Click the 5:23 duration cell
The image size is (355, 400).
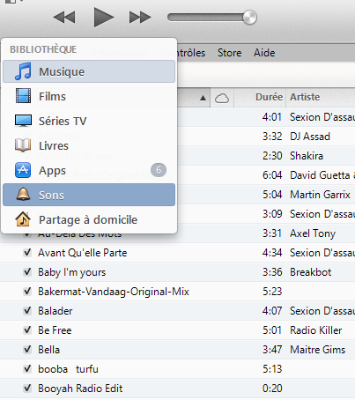click(272, 292)
